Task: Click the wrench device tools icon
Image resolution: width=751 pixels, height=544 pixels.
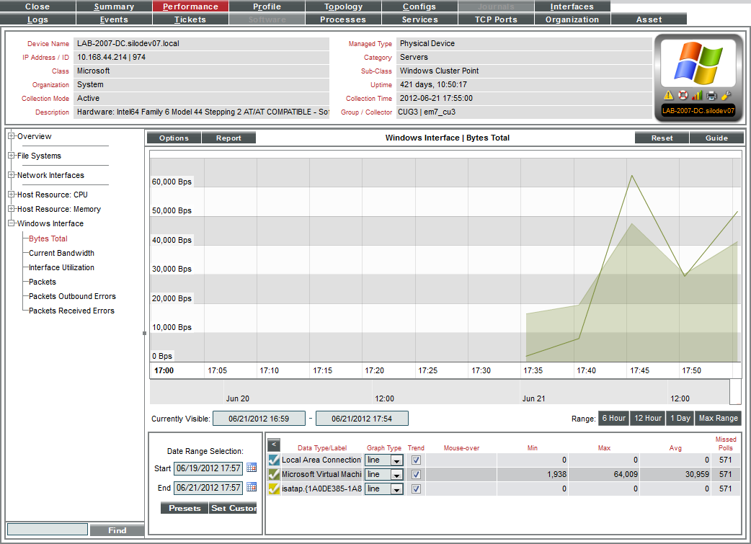Action: pos(725,95)
